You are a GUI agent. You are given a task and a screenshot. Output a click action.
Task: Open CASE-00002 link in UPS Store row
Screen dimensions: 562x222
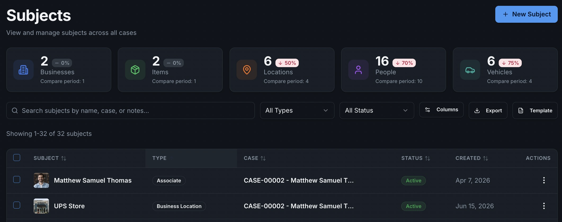299,206
